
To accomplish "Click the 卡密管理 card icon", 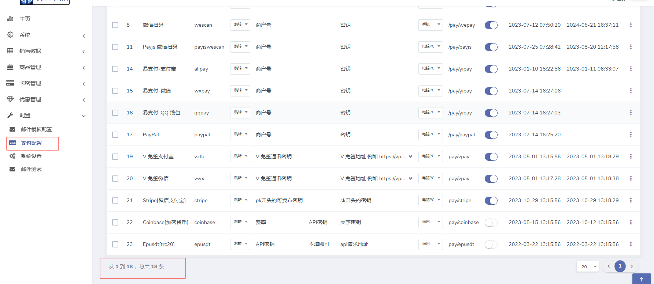I will click(10, 83).
